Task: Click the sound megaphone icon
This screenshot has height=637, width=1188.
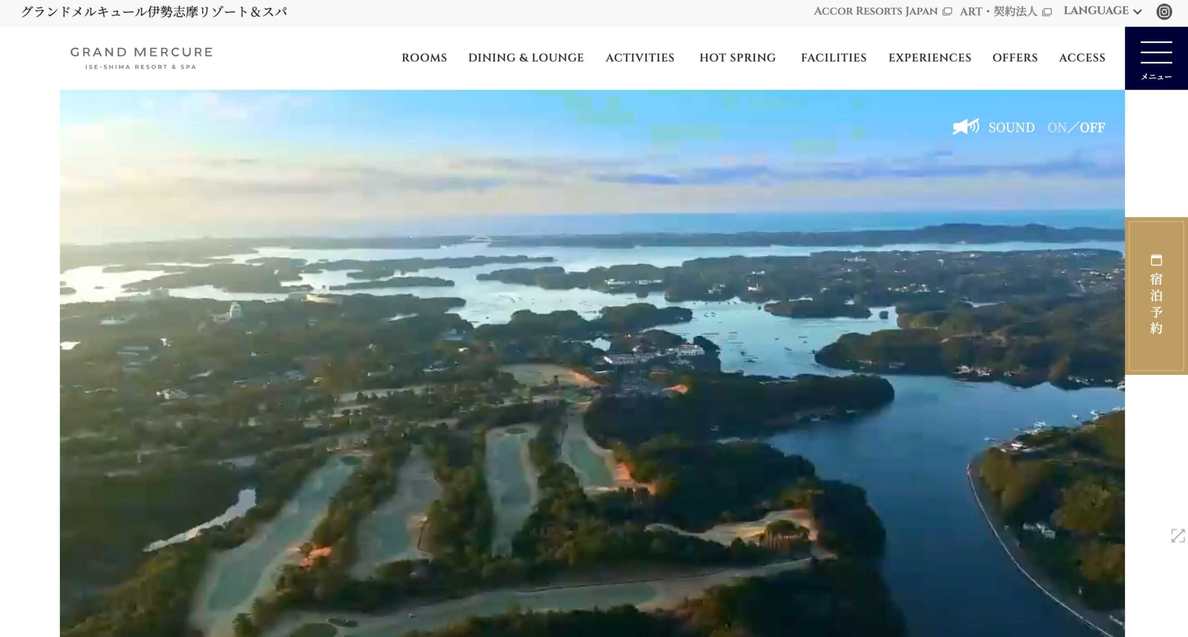Action: (966, 127)
